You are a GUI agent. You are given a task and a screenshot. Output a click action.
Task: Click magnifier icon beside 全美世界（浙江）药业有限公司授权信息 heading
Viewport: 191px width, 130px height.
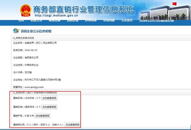[14, 93]
